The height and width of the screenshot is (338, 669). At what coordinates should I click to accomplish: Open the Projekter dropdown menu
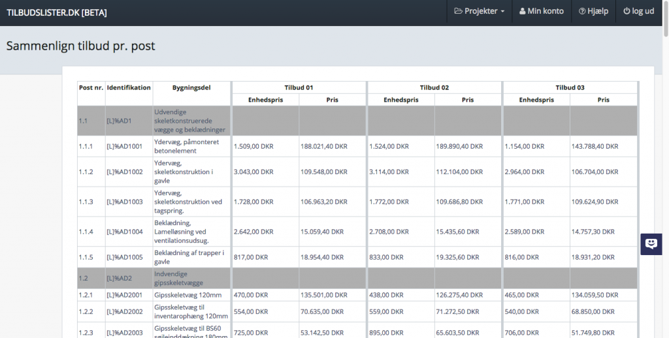tap(479, 11)
